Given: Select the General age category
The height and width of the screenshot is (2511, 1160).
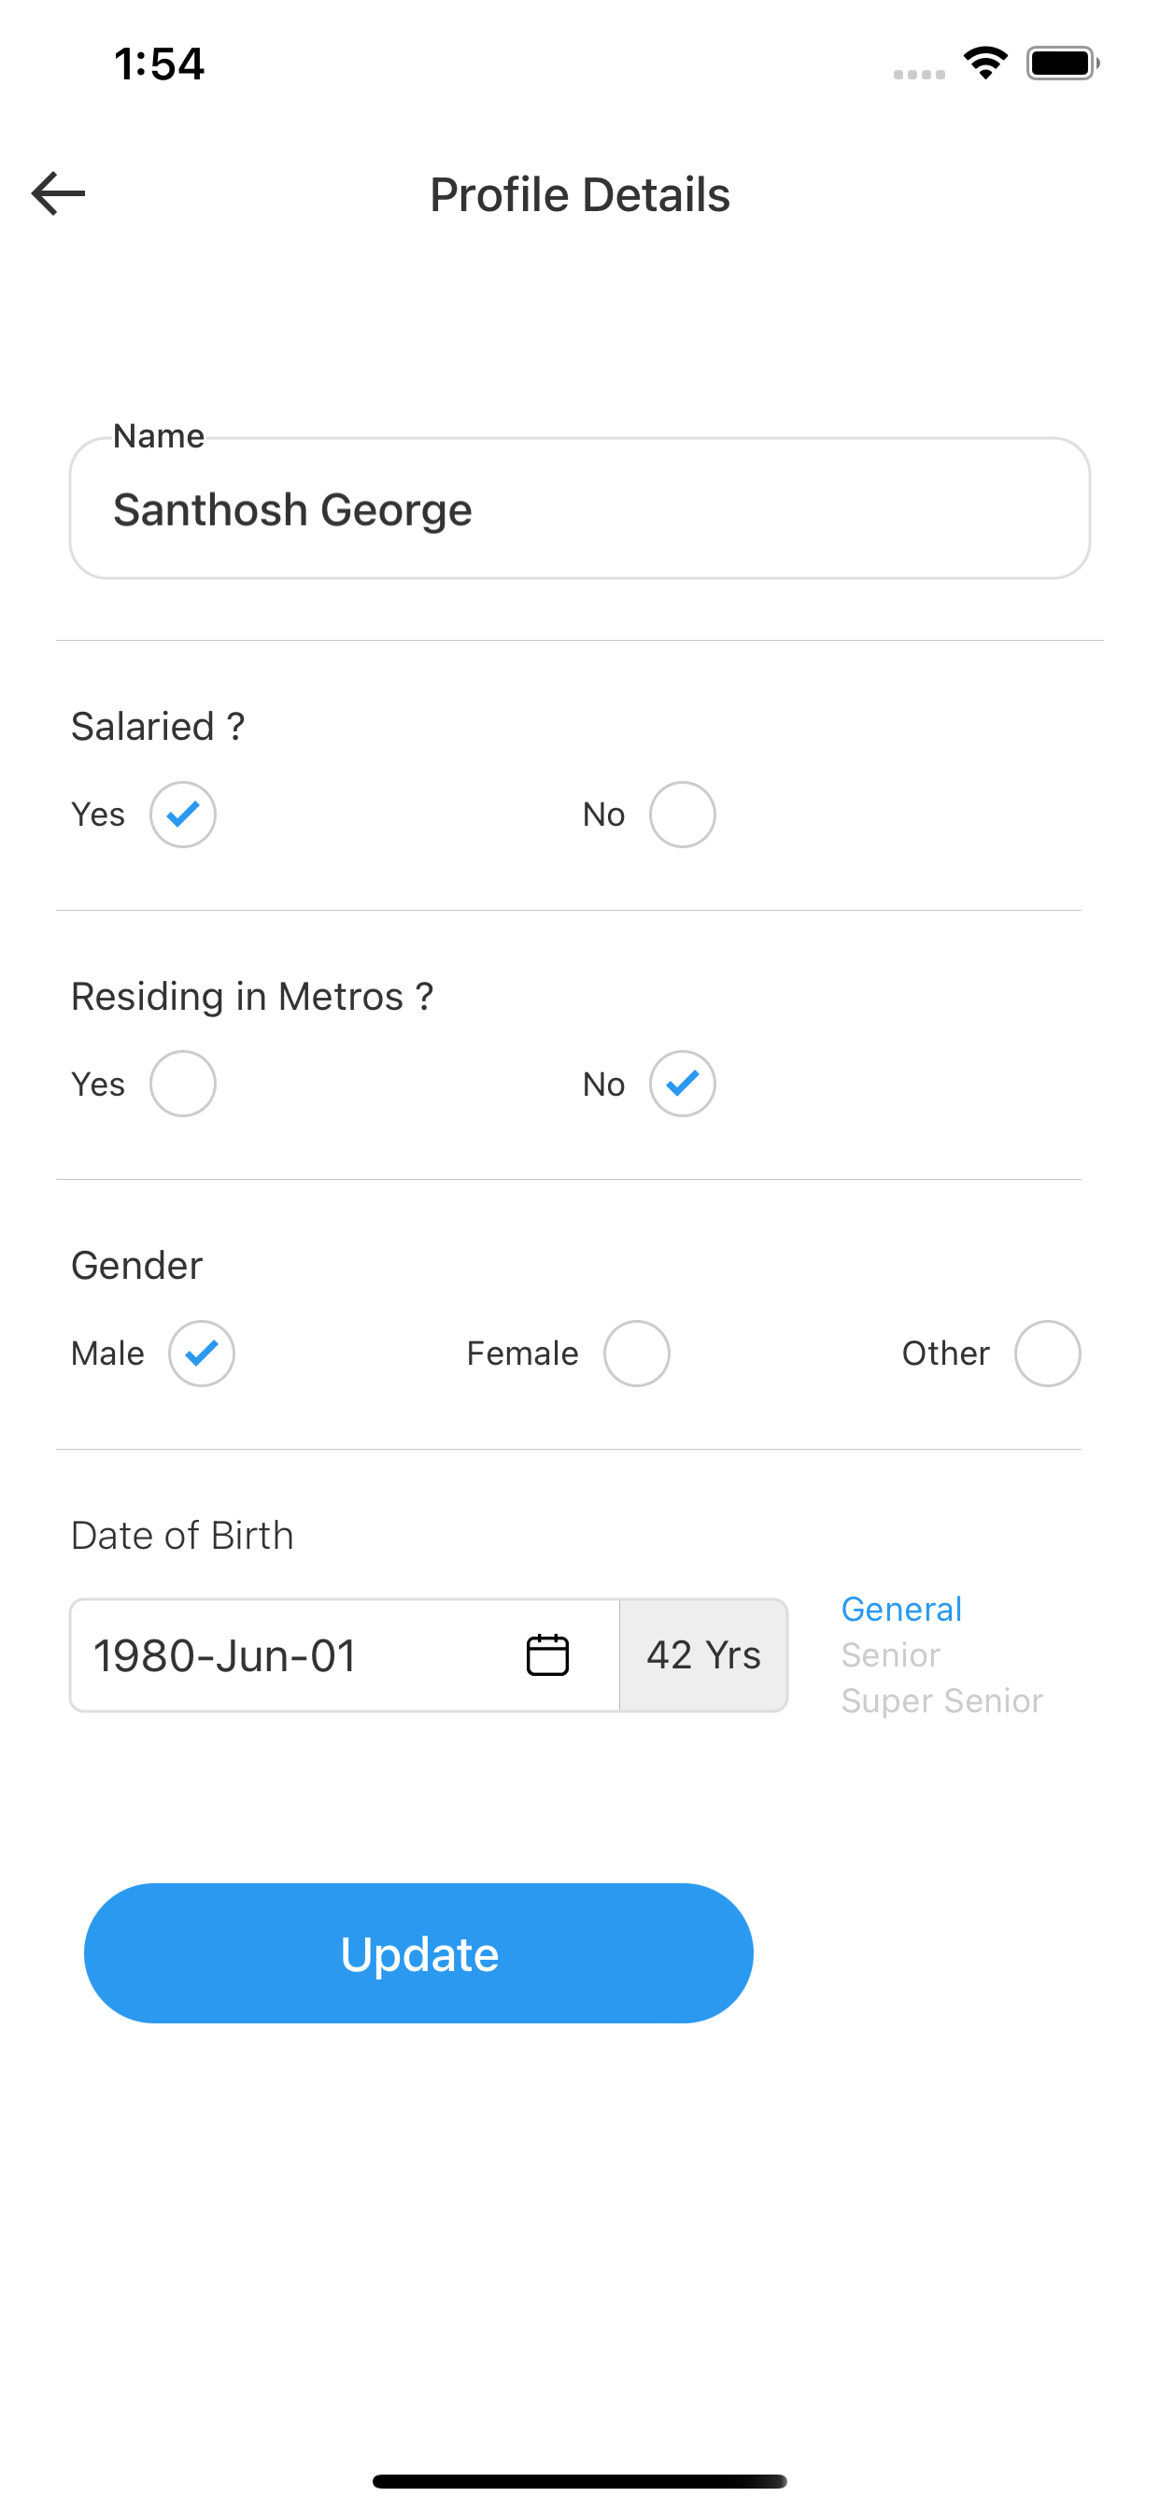Looking at the screenshot, I should pyautogui.click(x=901, y=1609).
